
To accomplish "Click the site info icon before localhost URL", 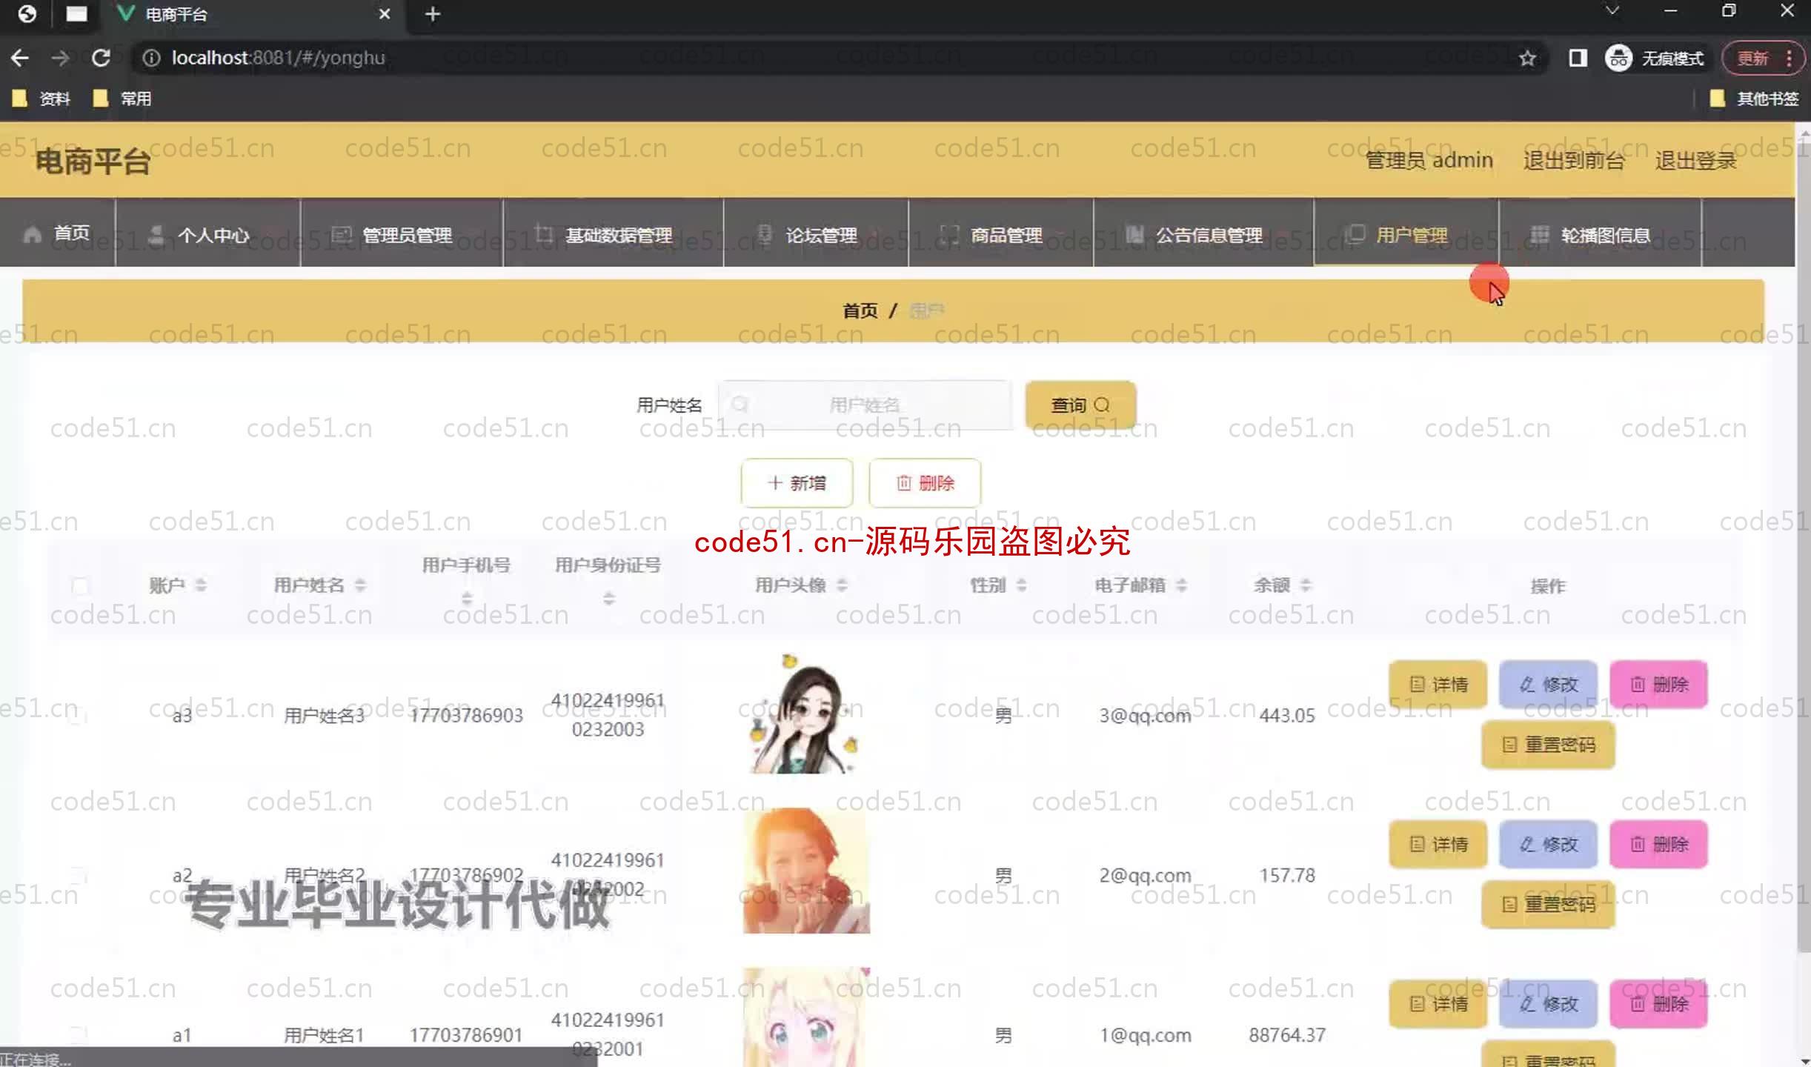I will pos(151,58).
